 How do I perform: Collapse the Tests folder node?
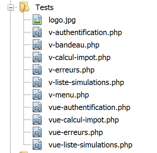click(x=11, y=8)
